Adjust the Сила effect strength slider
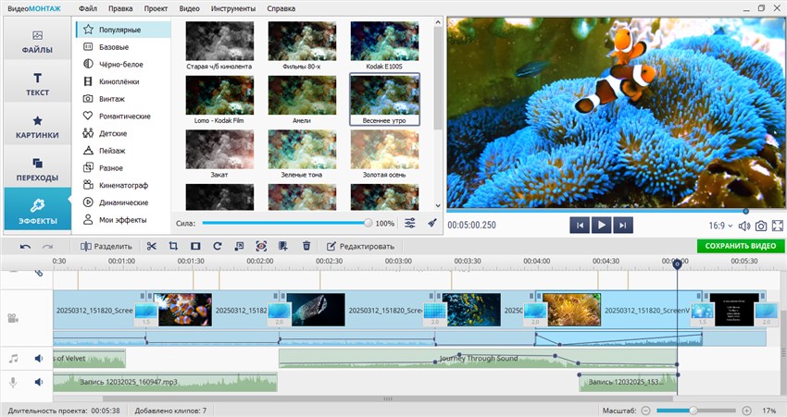The width and height of the screenshot is (787, 417). click(368, 223)
